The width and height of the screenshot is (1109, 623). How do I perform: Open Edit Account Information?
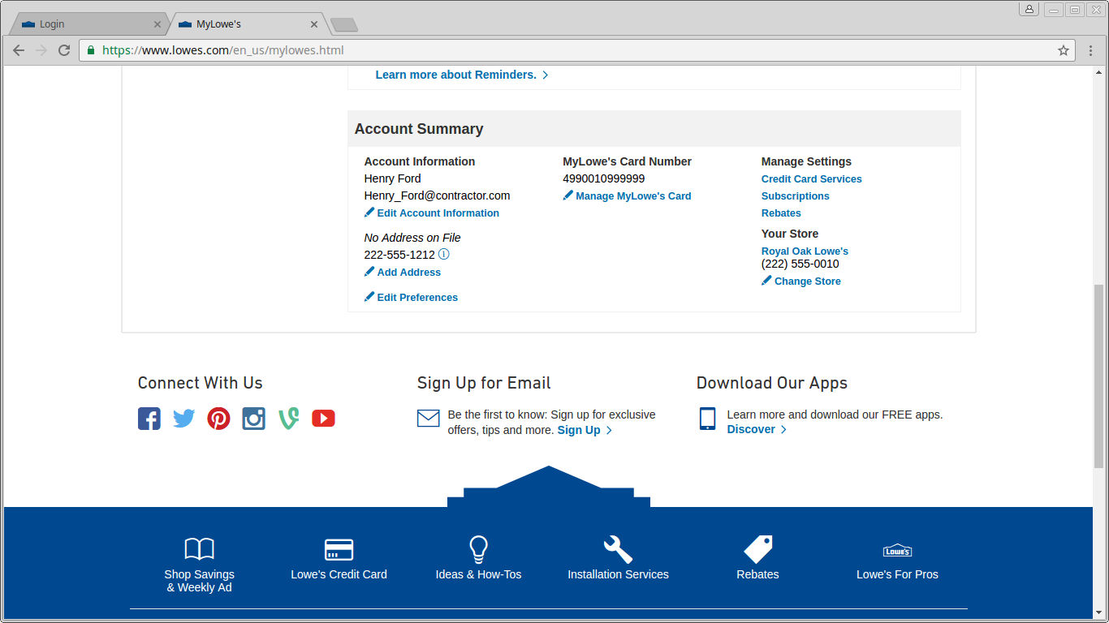438,213
